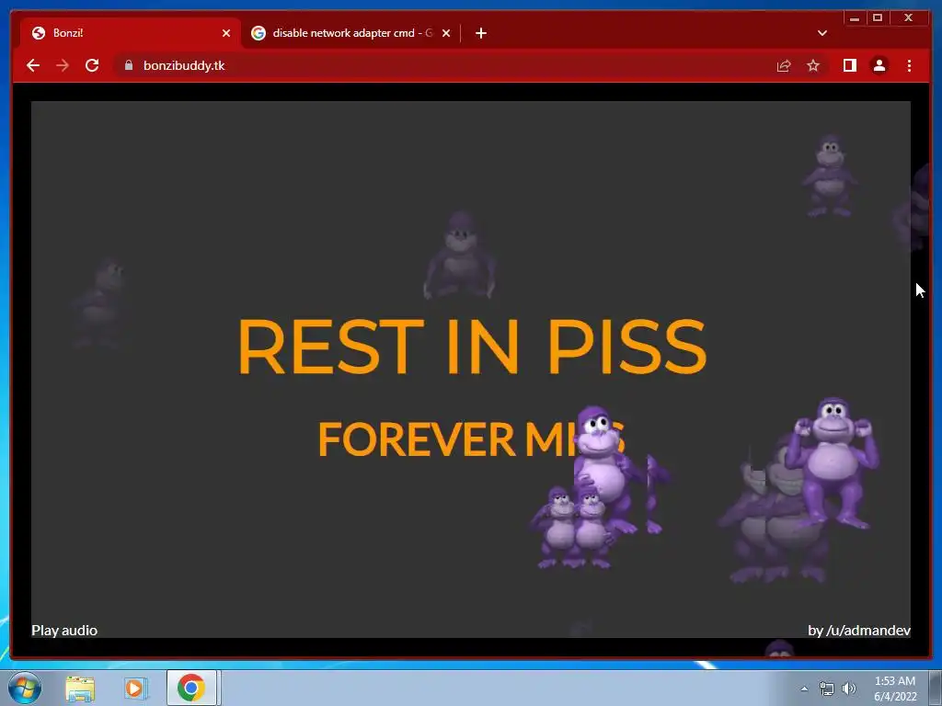Click the globe favicon on the Bonzi! tab
The width and height of the screenshot is (942, 706).
[x=39, y=33]
